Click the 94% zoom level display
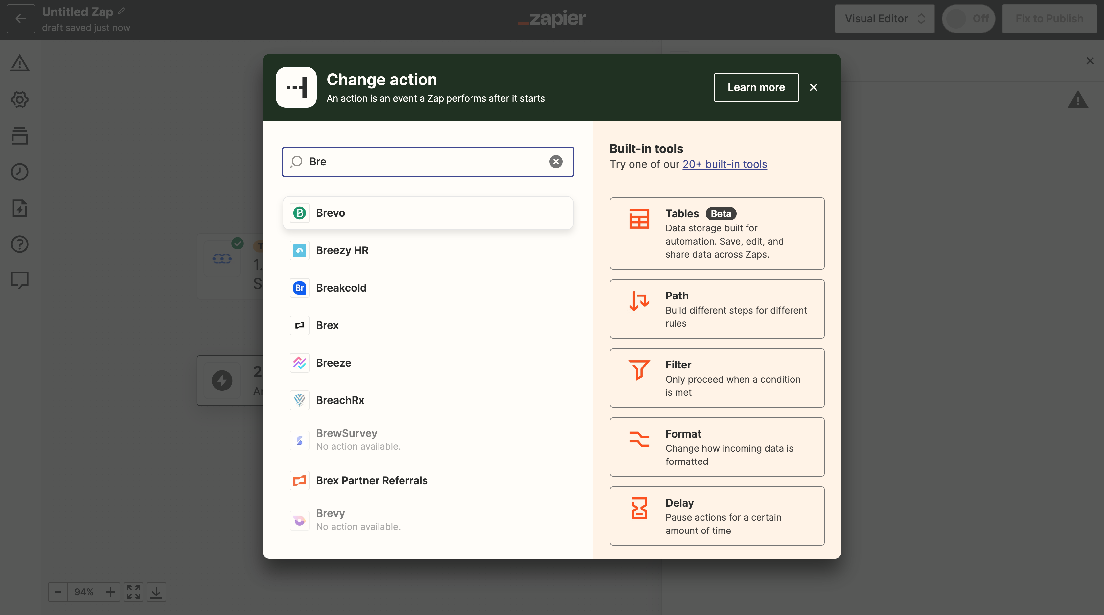The width and height of the screenshot is (1104, 615). (x=84, y=592)
